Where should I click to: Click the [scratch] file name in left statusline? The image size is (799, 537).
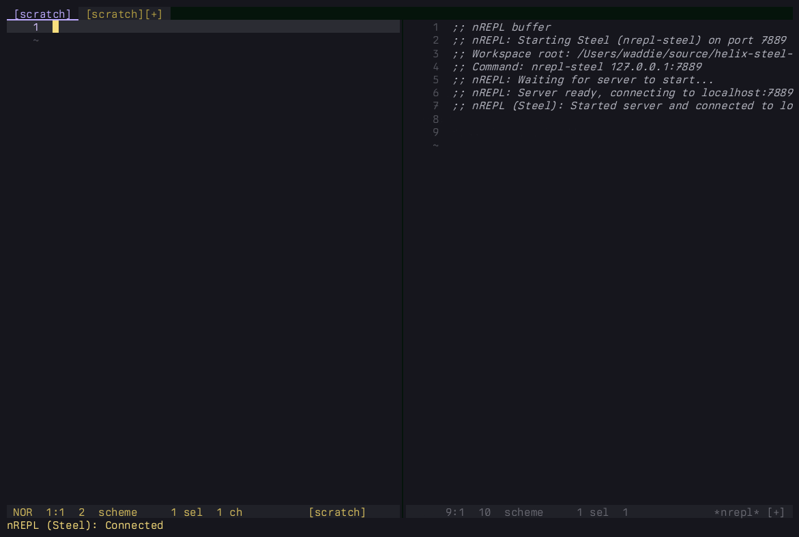pos(337,512)
